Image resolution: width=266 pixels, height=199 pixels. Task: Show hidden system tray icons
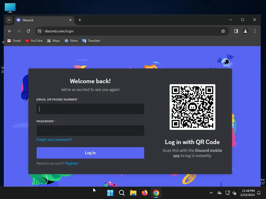tap(211, 193)
